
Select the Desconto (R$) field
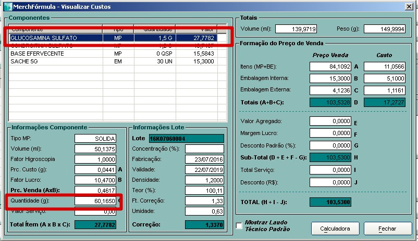point(330,182)
